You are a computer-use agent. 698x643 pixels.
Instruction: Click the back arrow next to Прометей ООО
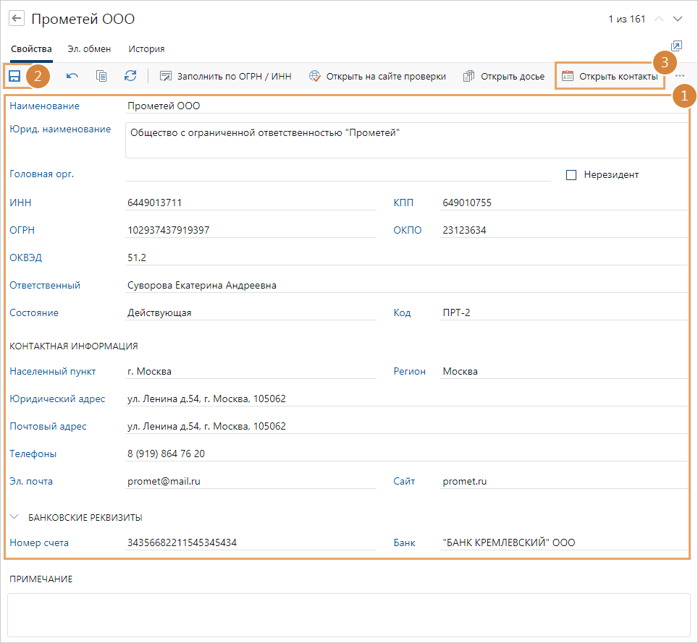[16, 19]
